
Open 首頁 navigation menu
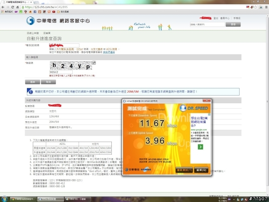tap(47, 33)
